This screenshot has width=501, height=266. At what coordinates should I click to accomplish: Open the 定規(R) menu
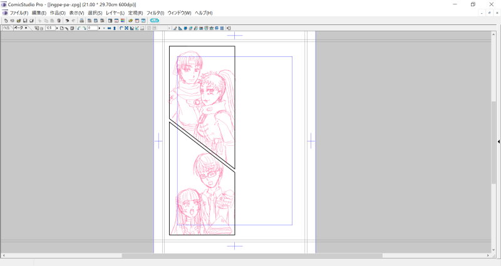[135, 13]
